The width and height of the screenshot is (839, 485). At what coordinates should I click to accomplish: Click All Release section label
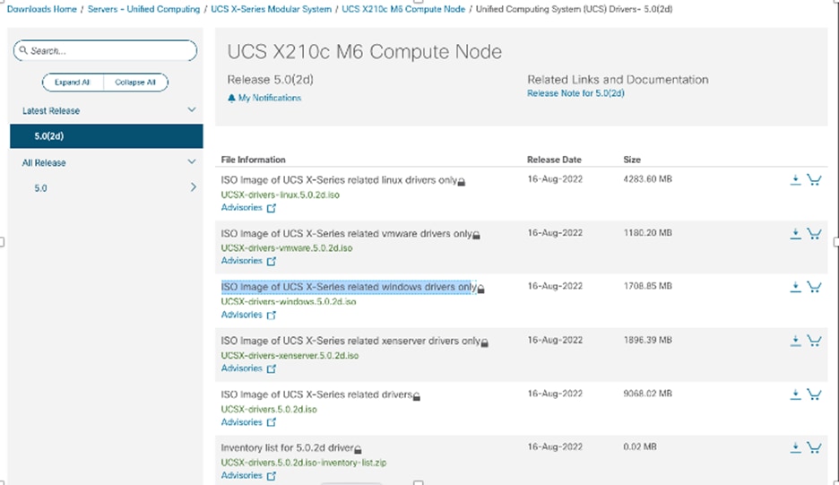(x=44, y=163)
